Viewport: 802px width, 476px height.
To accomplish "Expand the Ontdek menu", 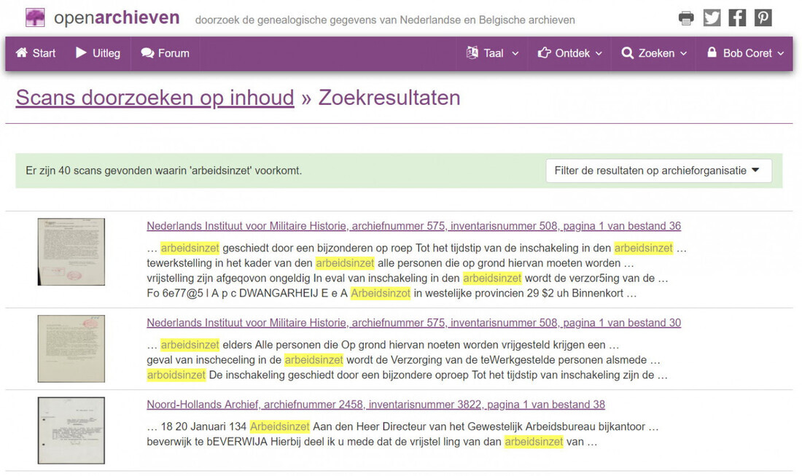I will tap(570, 53).
